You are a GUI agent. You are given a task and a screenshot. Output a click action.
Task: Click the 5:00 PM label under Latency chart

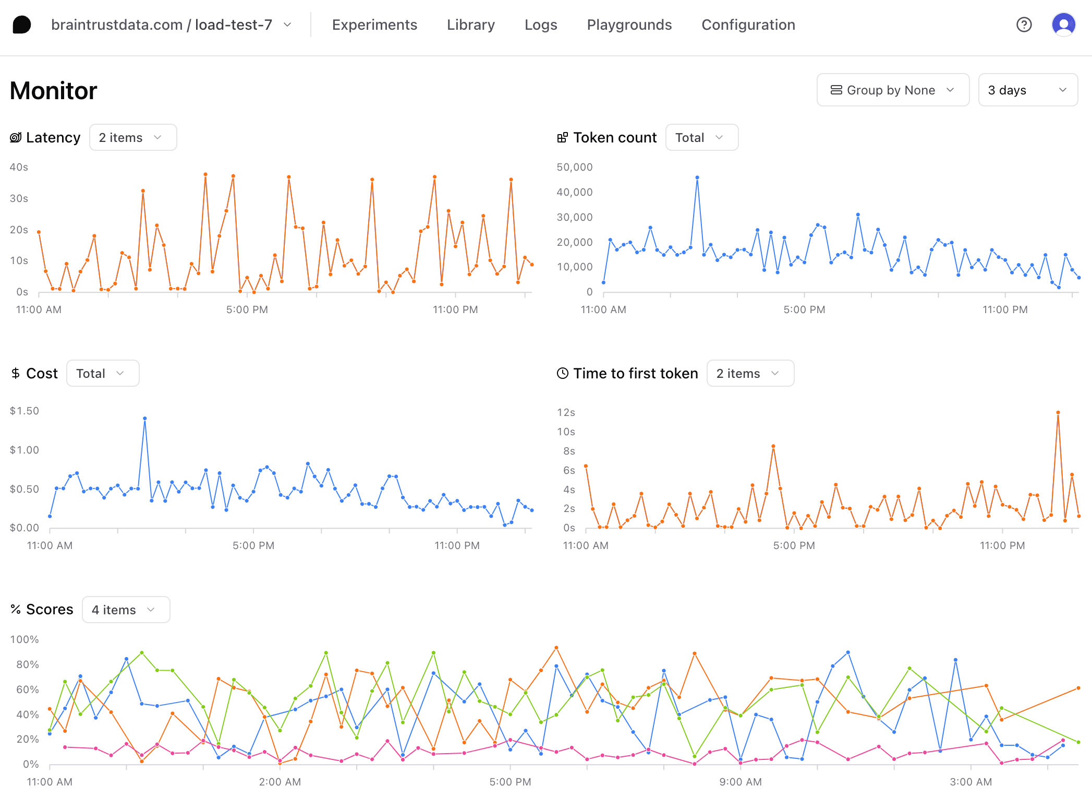click(x=247, y=309)
